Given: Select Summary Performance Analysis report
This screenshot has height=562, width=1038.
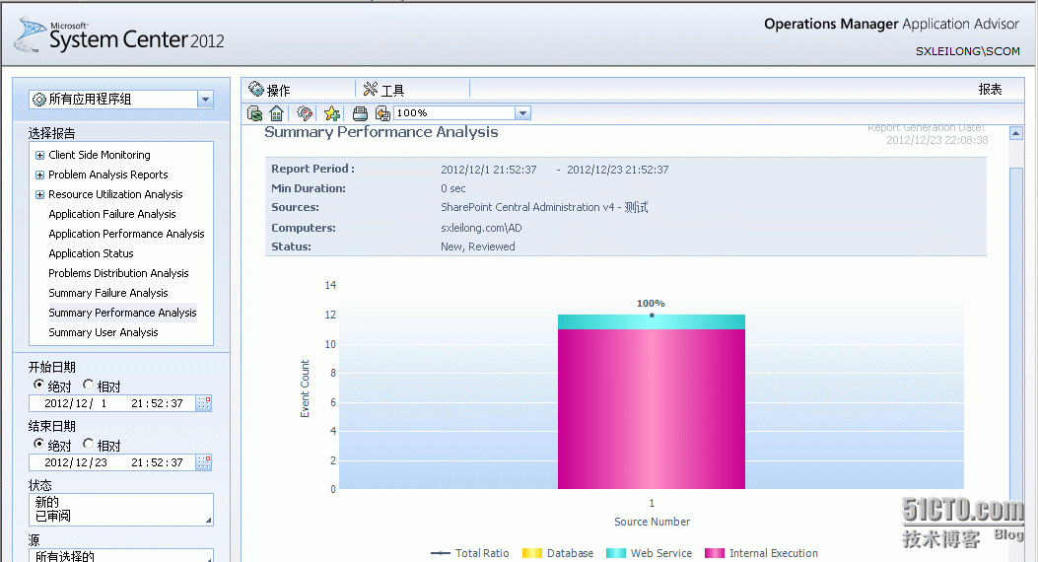Looking at the screenshot, I should [x=122, y=313].
